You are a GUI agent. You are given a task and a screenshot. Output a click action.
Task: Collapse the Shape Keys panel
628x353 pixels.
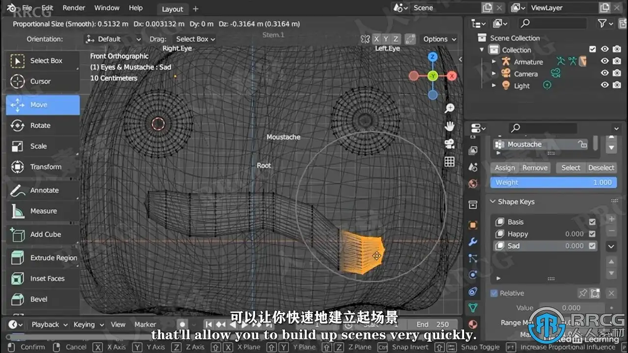coord(493,202)
